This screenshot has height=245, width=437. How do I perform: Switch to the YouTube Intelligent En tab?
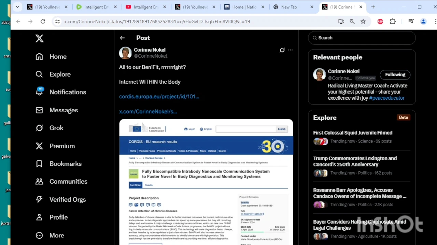(x=146, y=7)
